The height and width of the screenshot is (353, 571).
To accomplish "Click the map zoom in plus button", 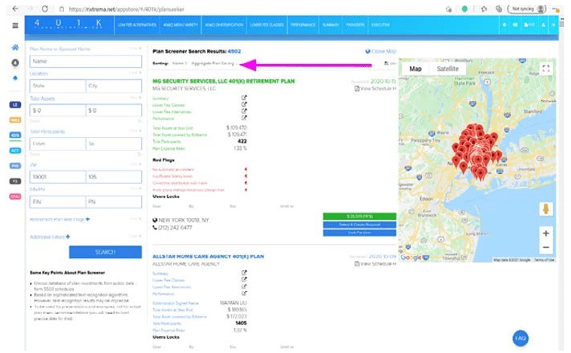I will coord(545,233).
